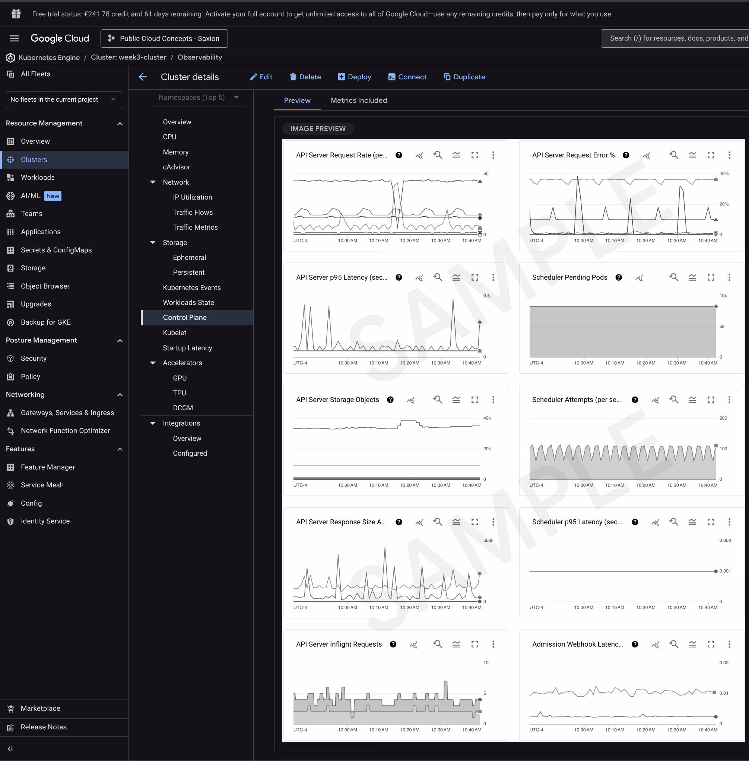Image resolution: width=749 pixels, height=761 pixels.
Task: Open the fleets dropdown selector
Action: (64, 99)
